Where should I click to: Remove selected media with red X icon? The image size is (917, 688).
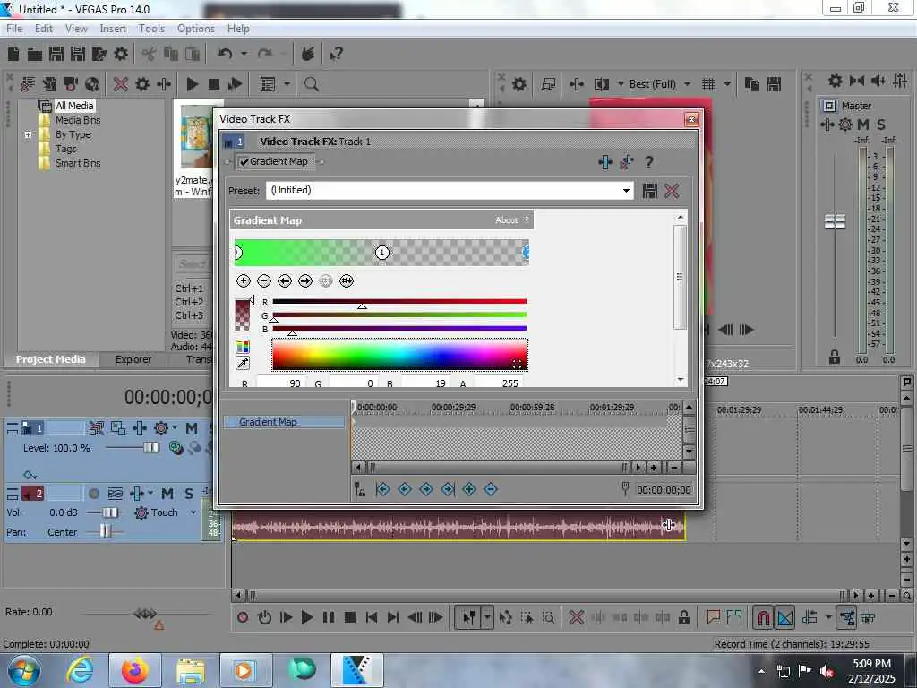(x=121, y=84)
